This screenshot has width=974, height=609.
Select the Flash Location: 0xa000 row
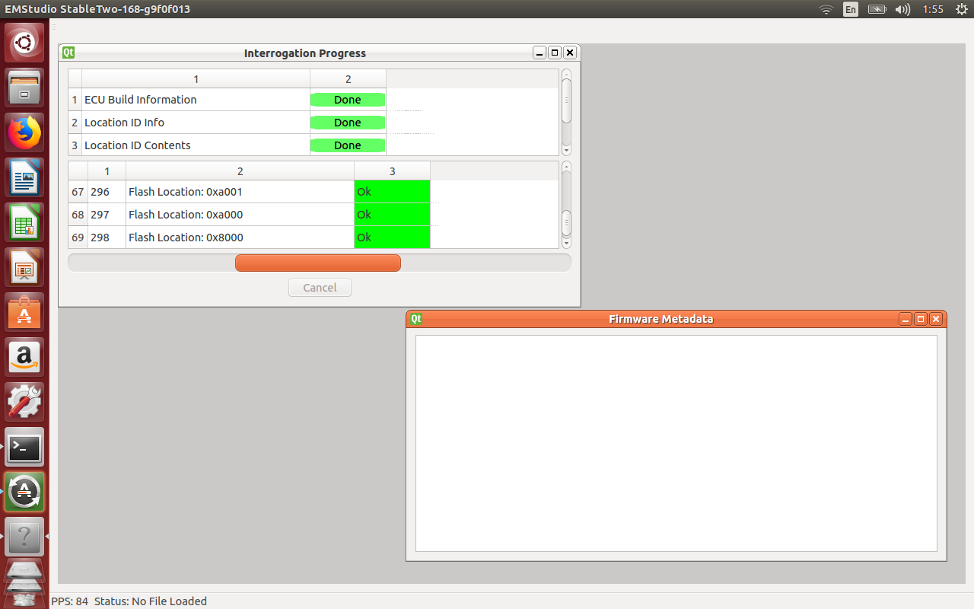pos(185,215)
